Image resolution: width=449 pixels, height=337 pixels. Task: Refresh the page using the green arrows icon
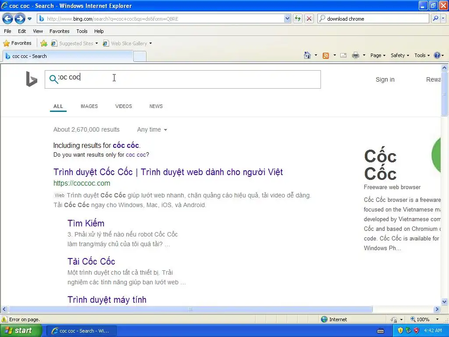click(298, 19)
